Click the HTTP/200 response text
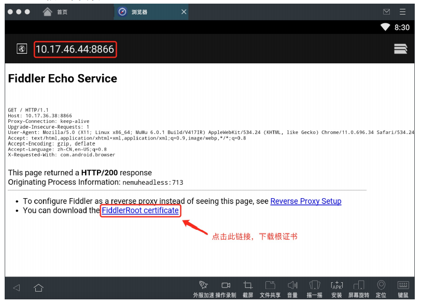The image size is (421, 303). tap(100, 173)
